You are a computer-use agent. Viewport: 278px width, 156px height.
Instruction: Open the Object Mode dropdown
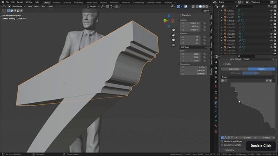point(17,6)
